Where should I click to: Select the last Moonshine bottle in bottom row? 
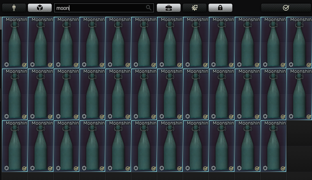coord(273,146)
